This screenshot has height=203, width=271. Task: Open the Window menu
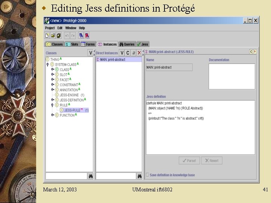[x=71, y=28]
